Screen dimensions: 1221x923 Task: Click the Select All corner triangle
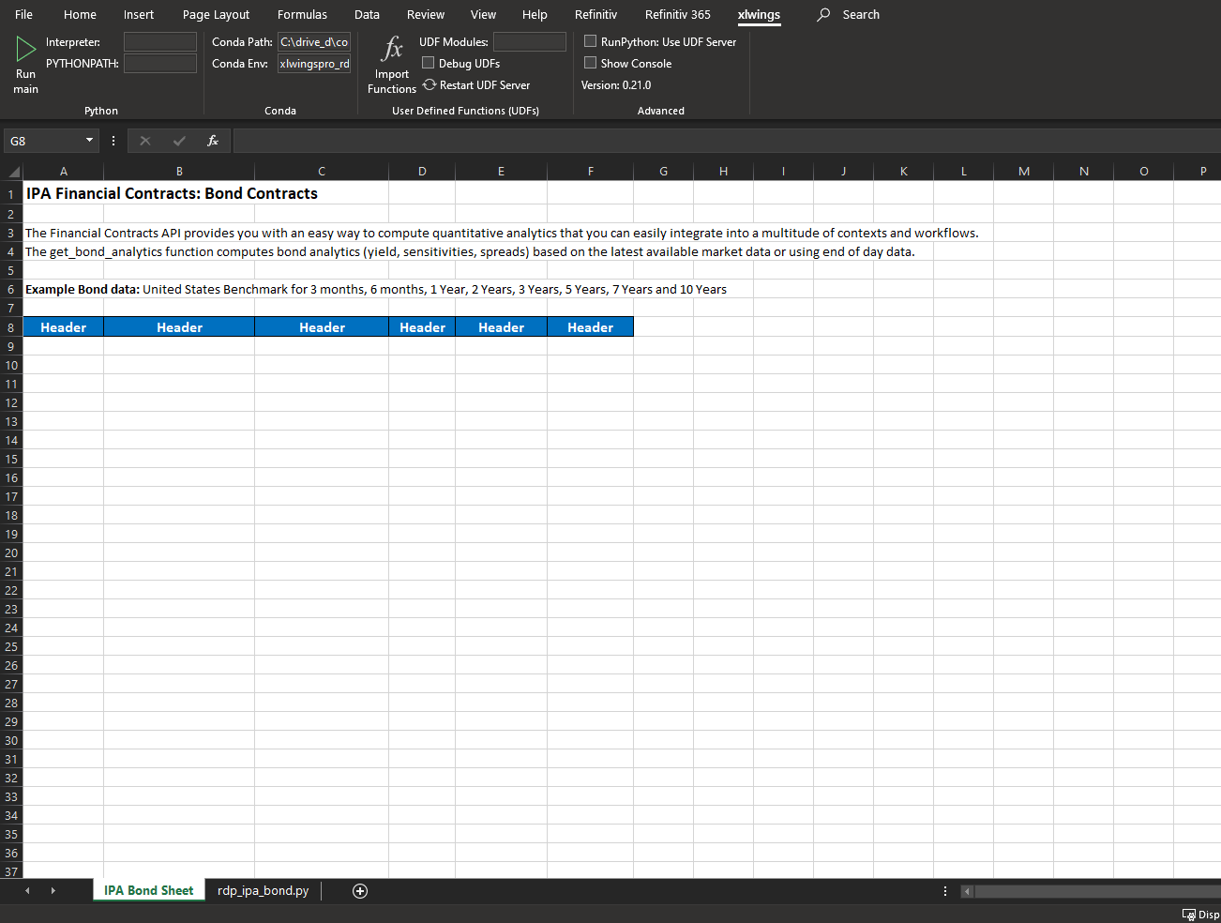(12, 171)
